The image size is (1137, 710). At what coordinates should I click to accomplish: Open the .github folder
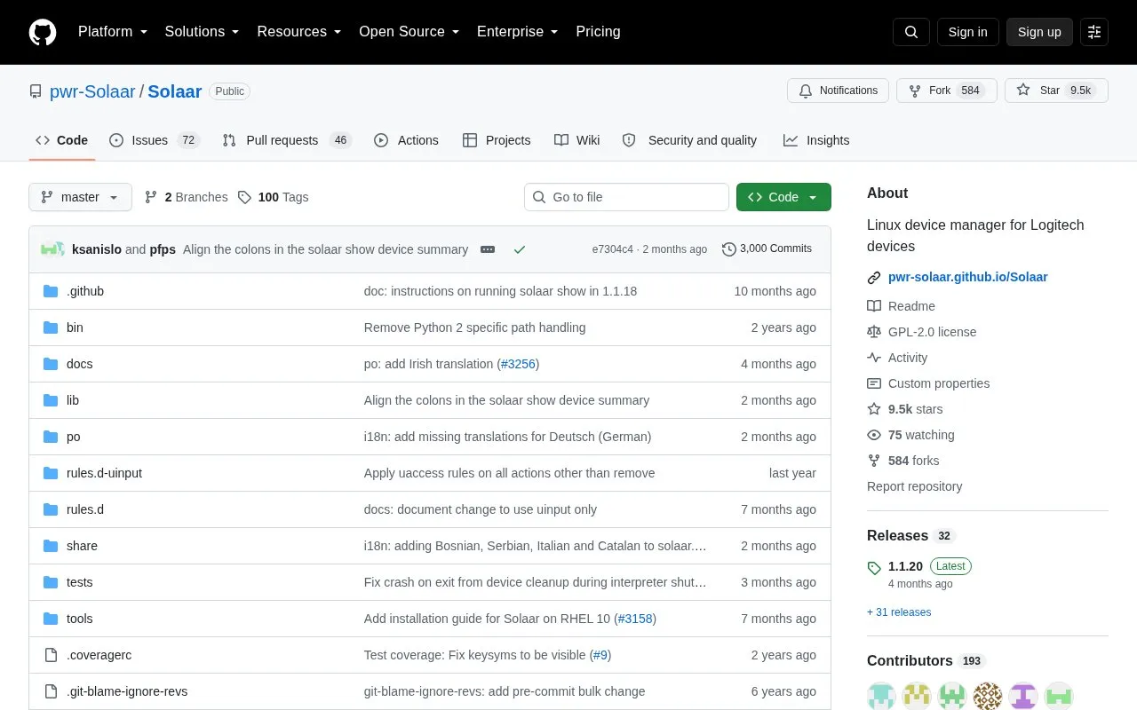[x=85, y=291]
